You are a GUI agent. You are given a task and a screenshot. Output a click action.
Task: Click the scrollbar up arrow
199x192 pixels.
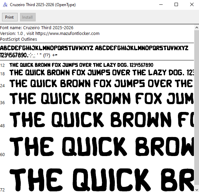tap(197, 27)
